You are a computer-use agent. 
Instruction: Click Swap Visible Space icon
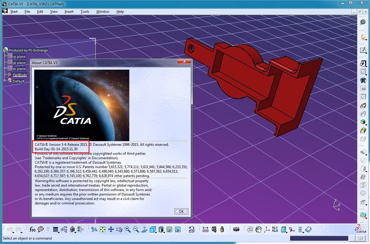coord(178,229)
